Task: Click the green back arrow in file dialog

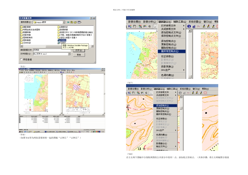Action: click(68, 22)
